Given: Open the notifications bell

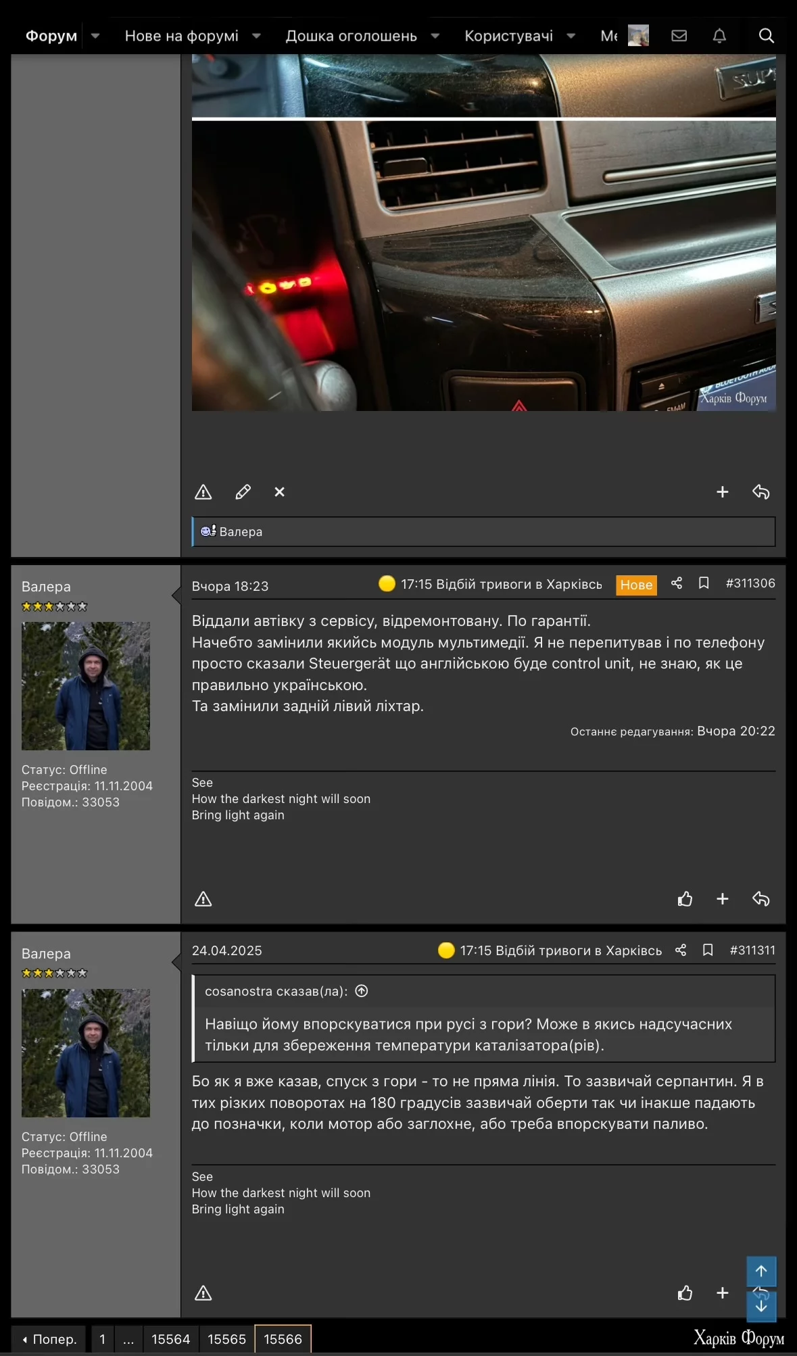Looking at the screenshot, I should tap(719, 36).
